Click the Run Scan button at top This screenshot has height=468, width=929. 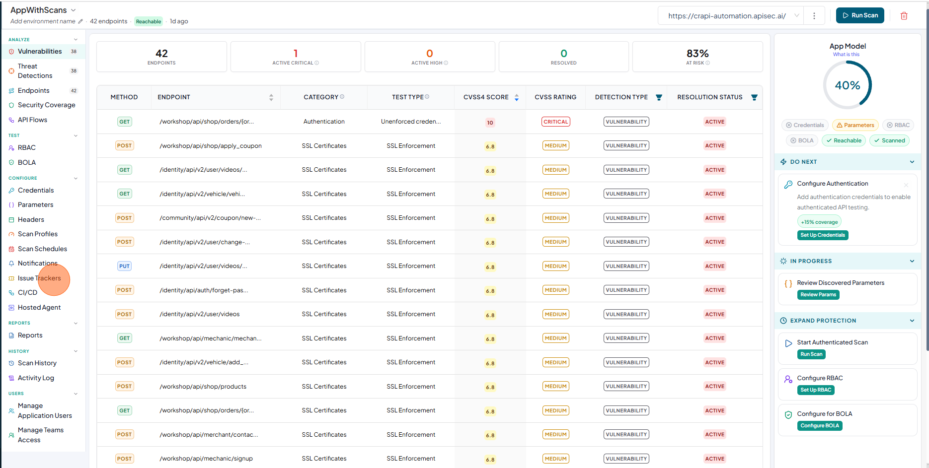click(860, 15)
